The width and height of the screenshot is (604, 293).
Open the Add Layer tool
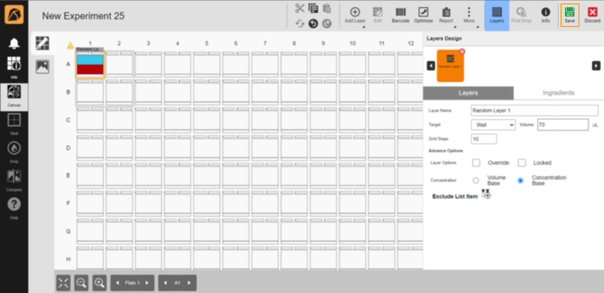[x=355, y=15]
